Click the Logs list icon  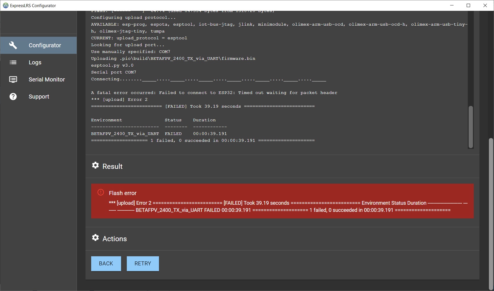(13, 62)
